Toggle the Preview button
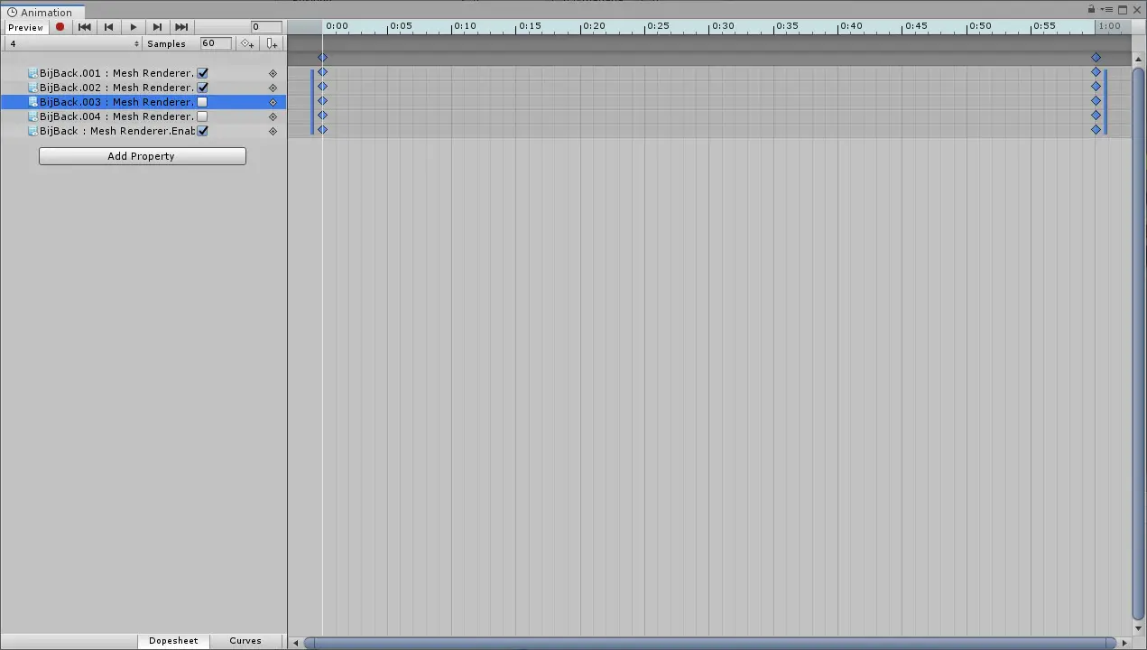 pyautogui.click(x=25, y=27)
